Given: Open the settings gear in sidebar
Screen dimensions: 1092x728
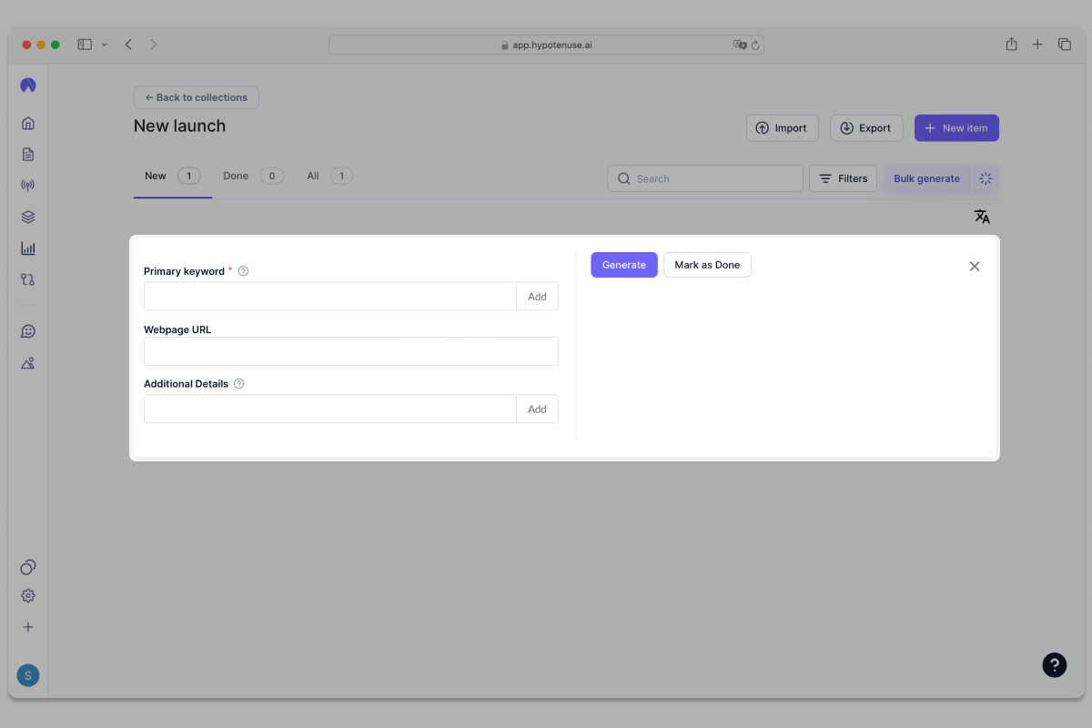Looking at the screenshot, I should (28, 596).
